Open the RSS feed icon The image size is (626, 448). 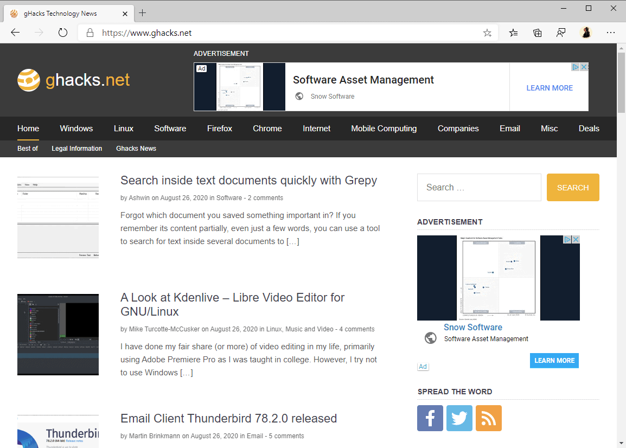click(489, 418)
